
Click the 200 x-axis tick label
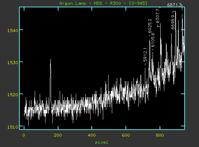(58, 135)
